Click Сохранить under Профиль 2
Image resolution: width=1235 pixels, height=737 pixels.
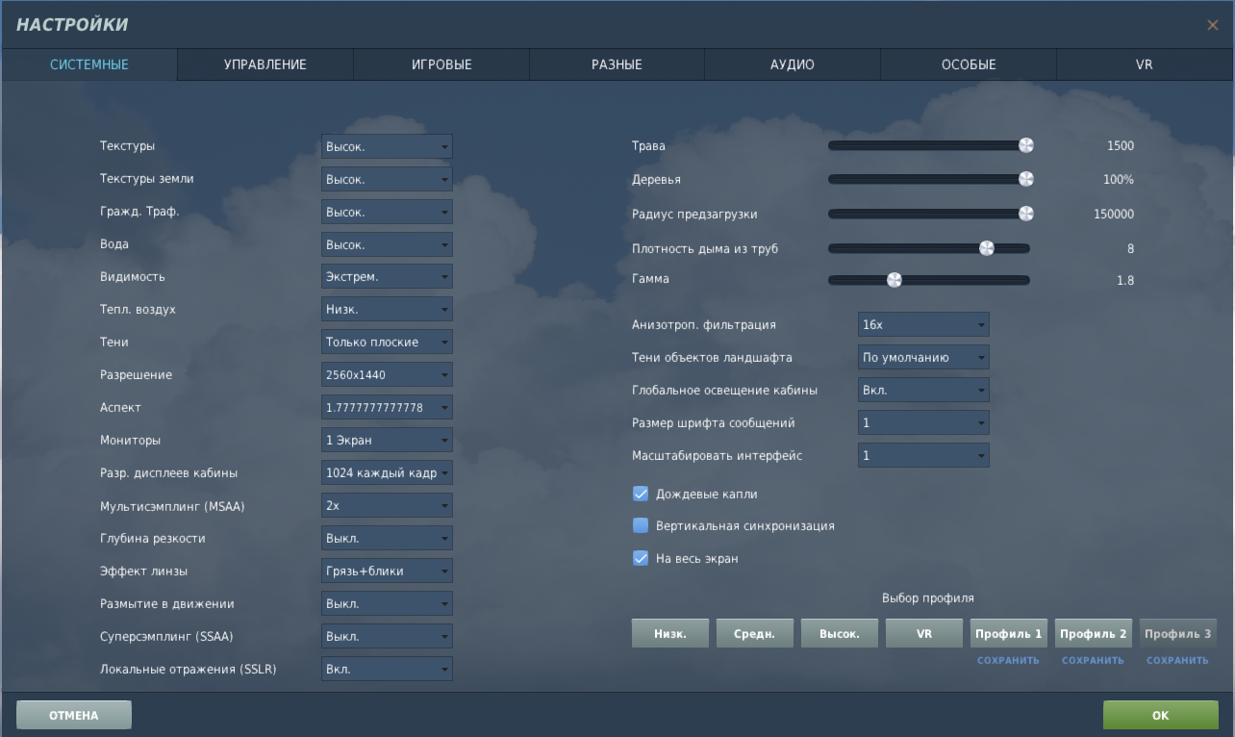point(1094,661)
